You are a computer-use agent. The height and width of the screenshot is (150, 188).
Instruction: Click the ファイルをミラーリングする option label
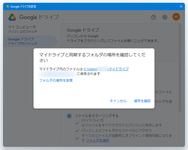pyautogui.click(x=97, y=116)
